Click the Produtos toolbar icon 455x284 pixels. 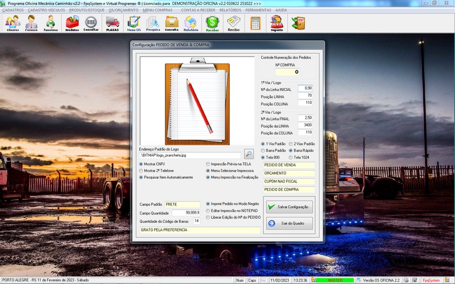click(72, 23)
